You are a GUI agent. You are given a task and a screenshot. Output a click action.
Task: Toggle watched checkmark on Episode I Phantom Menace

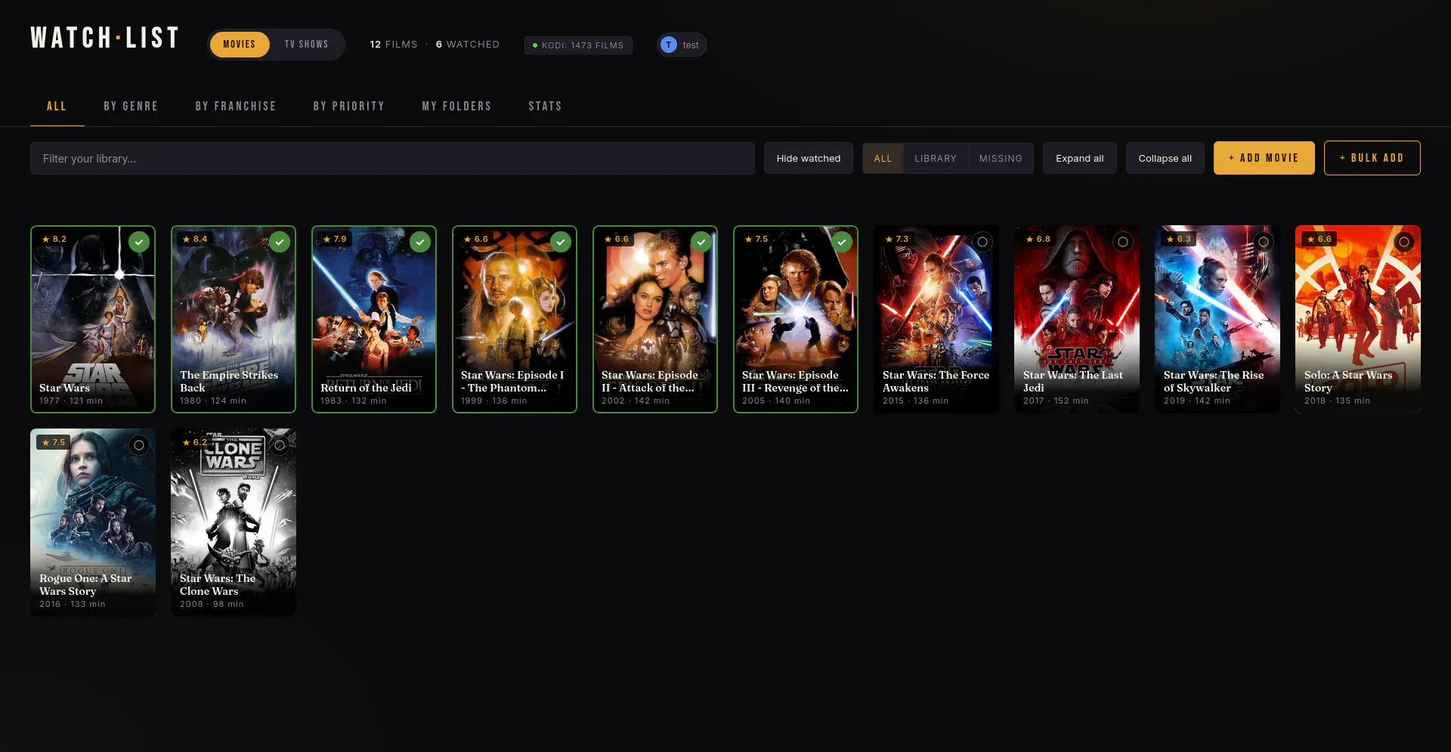pos(561,242)
